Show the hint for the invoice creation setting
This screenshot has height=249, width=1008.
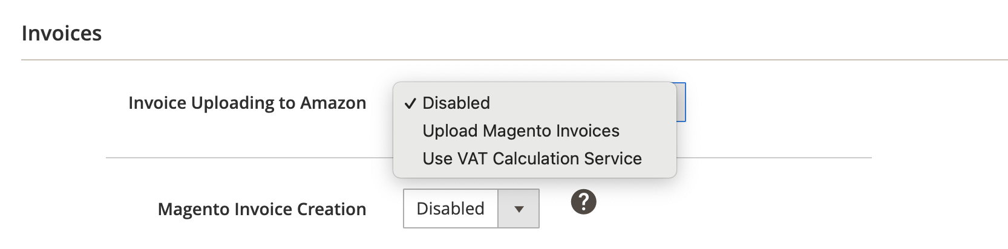point(583,202)
